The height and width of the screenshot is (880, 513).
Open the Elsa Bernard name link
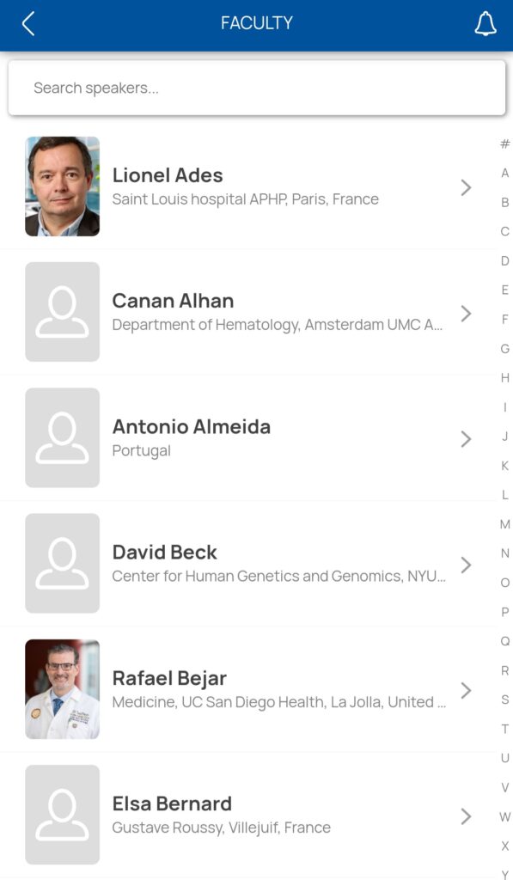(x=172, y=804)
